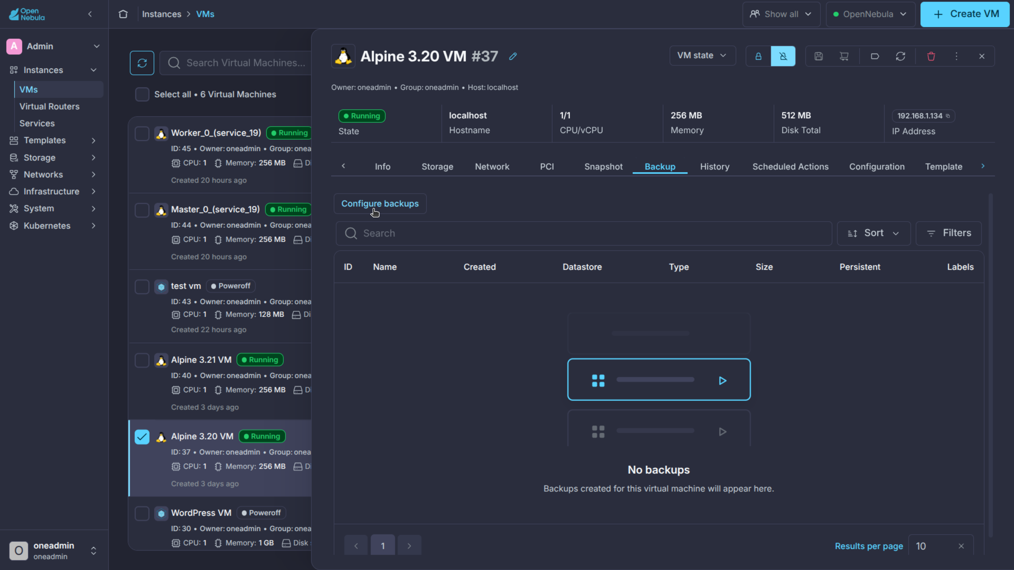Click the Instances breadcrumb
Image resolution: width=1014 pixels, height=570 pixels.
(x=161, y=14)
